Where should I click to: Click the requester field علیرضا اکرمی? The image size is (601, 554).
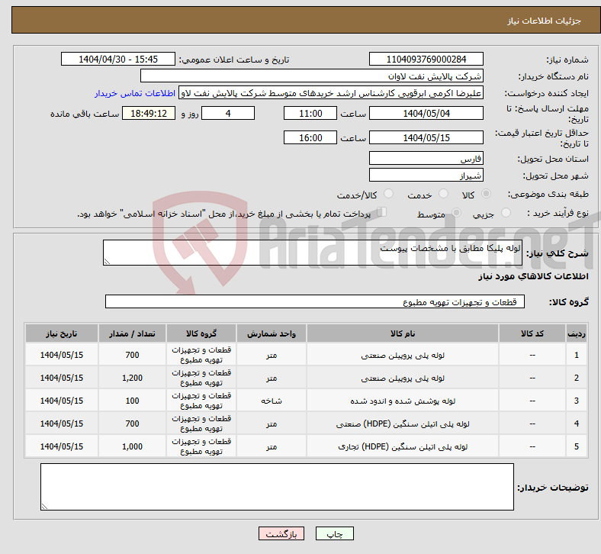coord(331,93)
